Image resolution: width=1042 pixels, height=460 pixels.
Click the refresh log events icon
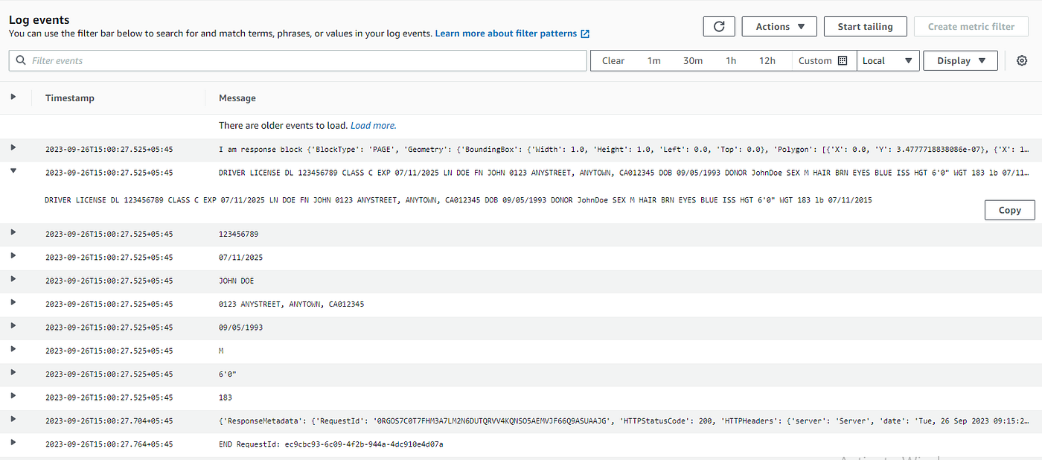pos(719,27)
